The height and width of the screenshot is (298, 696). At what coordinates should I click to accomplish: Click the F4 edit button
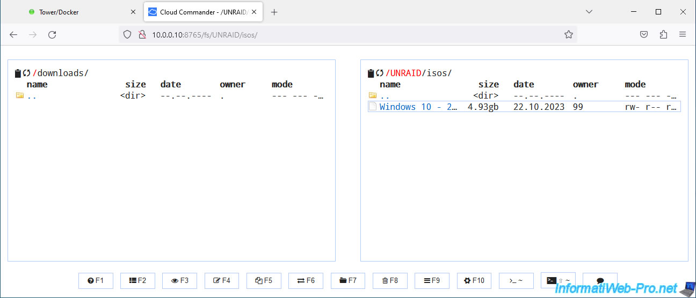tap(221, 280)
